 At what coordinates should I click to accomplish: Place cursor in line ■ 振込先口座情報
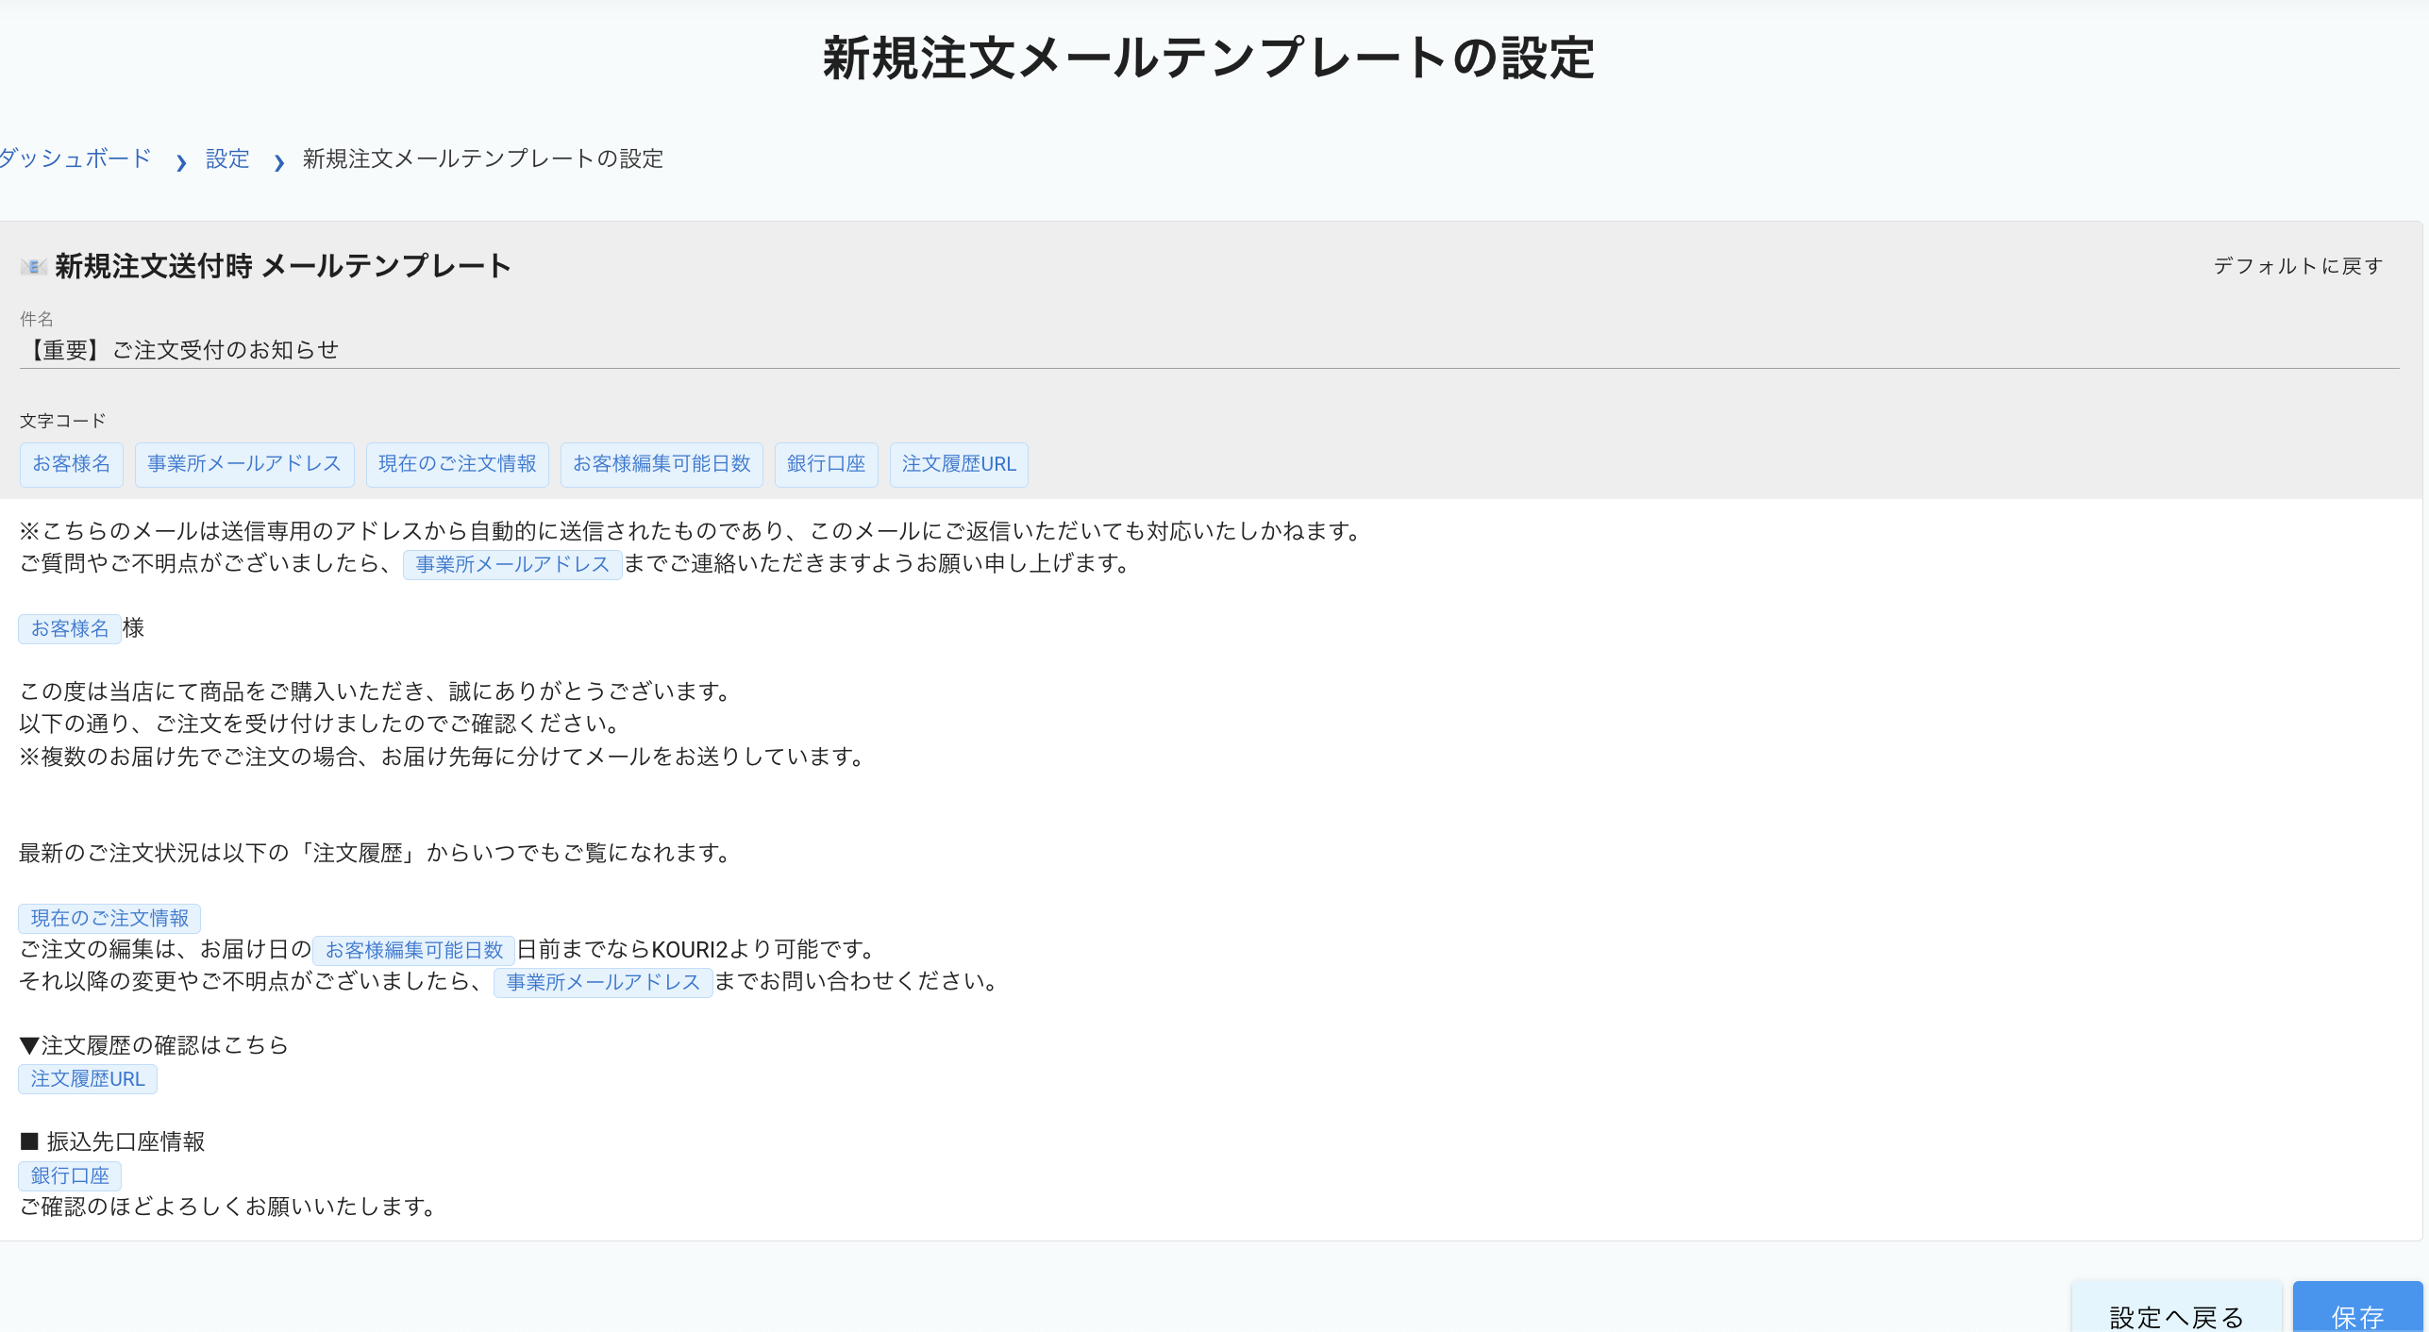pyautogui.click(x=112, y=1142)
